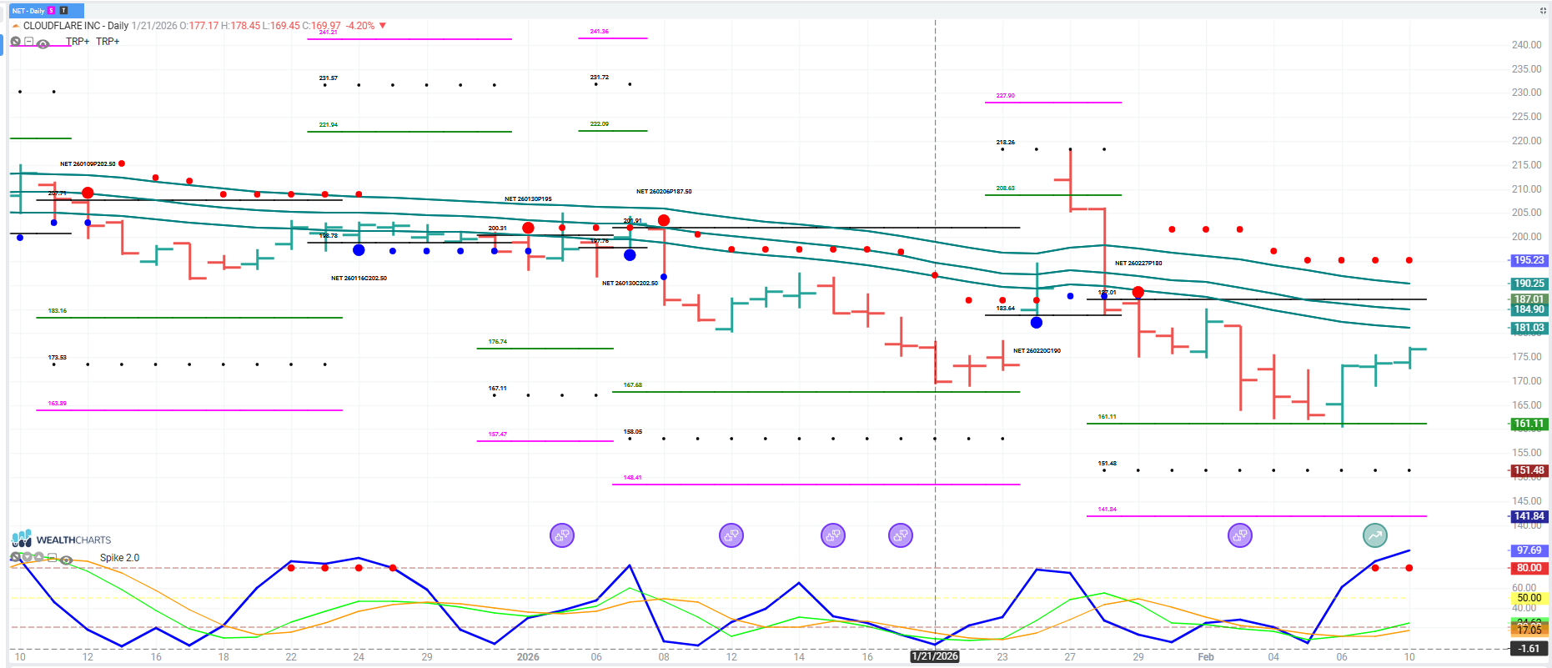Move Spike 2.0 pane down
This screenshot has width=1552, height=668.
point(27,557)
